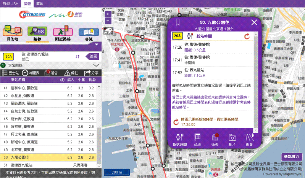305x178 pixels.
Task: Refresh arrival times using the red arrow
Action: click(x=247, y=36)
